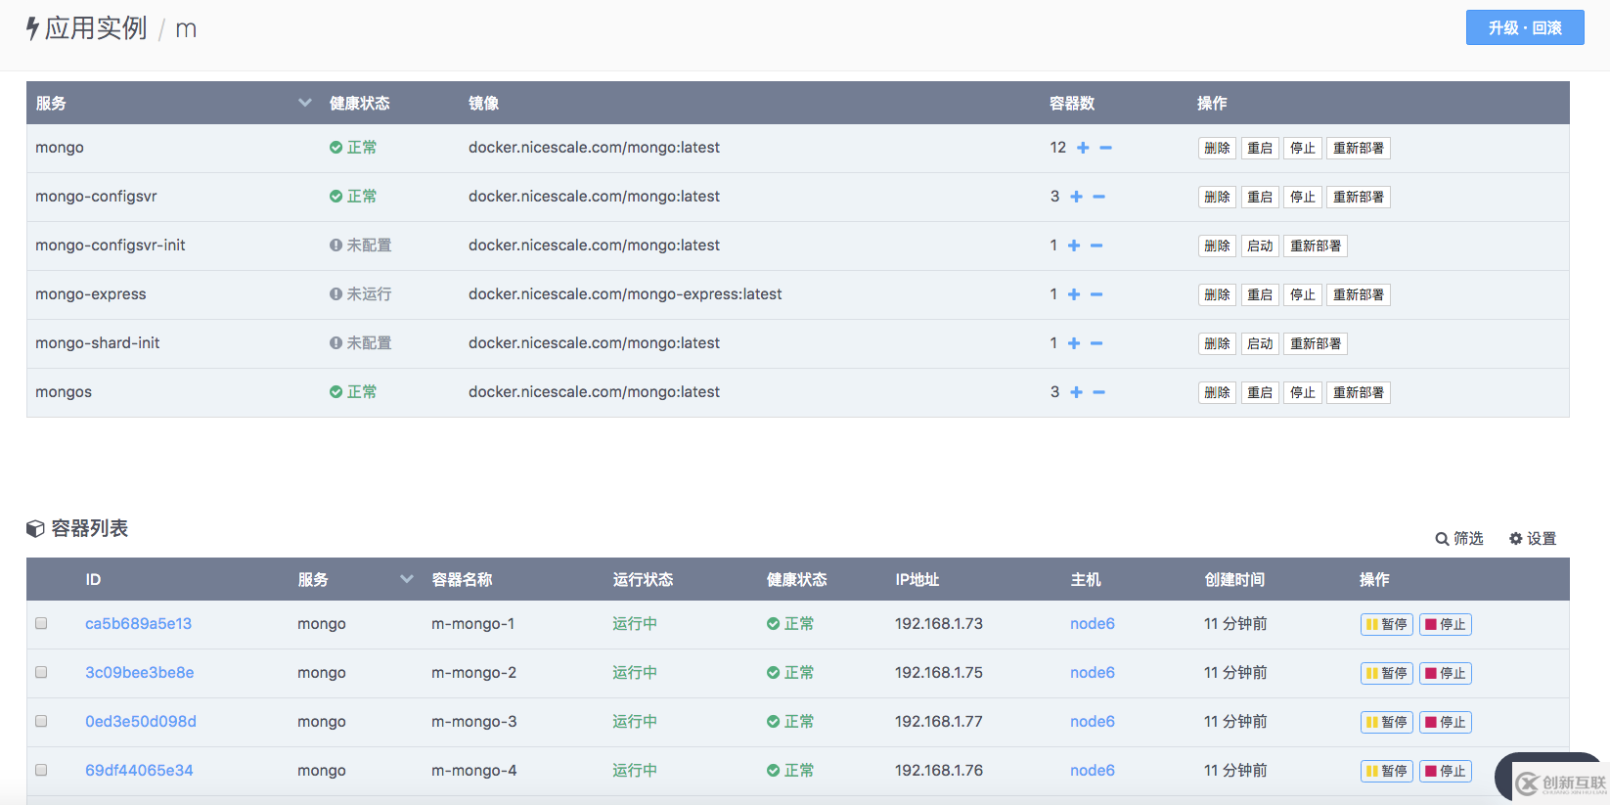Viewport: 1610px width, 805px height.
Task: Open 服务 column dropdown in container list
Action: point(406,579)
